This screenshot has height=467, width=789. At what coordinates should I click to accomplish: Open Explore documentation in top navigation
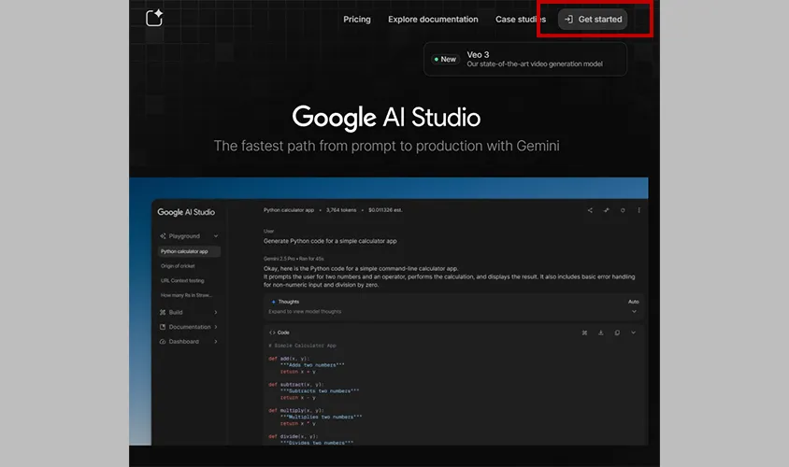point(433,20)
